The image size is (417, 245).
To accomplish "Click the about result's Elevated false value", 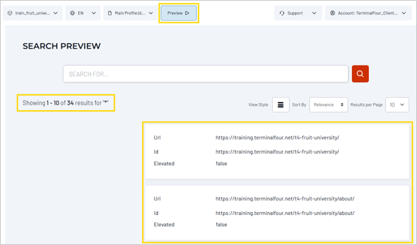I will [221, 225].
